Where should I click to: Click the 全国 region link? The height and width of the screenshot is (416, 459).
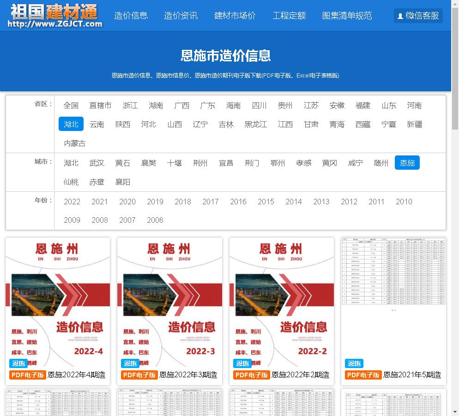(71, 105)
